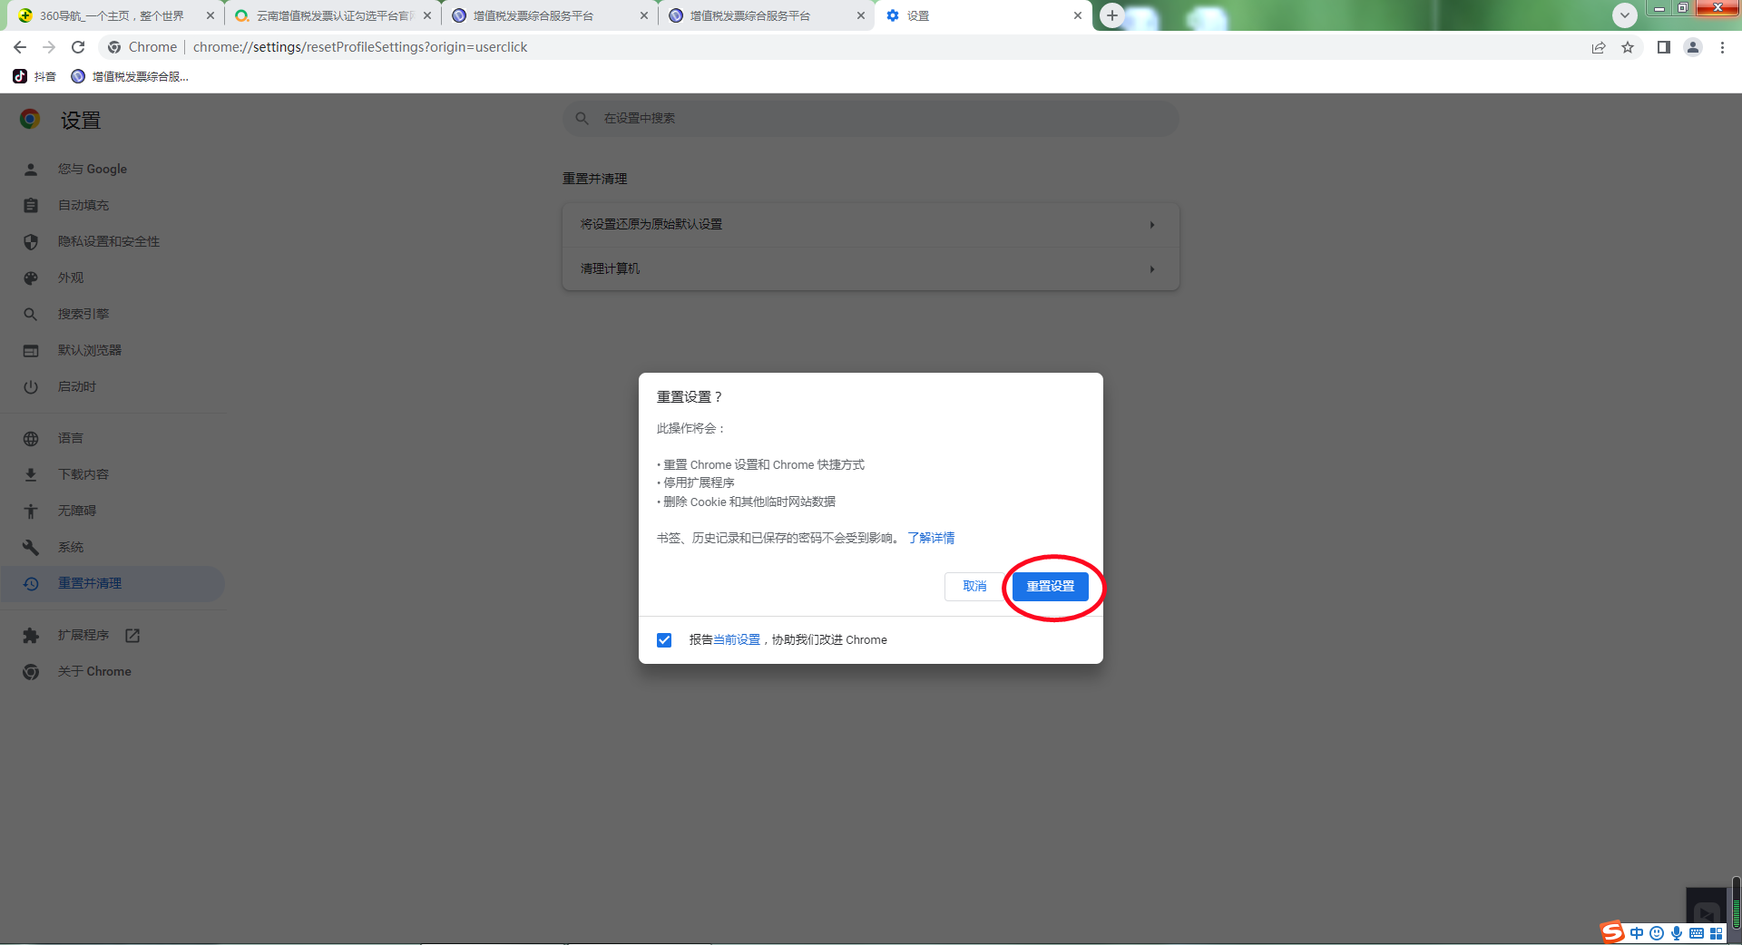The width and height of the screenshot is (1742, 945).
Task: Open the profile avatar menu
Action: (1693, 47)
